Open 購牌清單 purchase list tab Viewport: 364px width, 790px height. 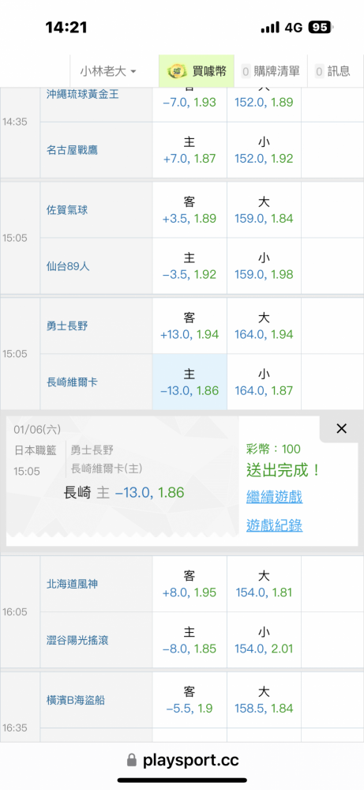tap(271, 71)
